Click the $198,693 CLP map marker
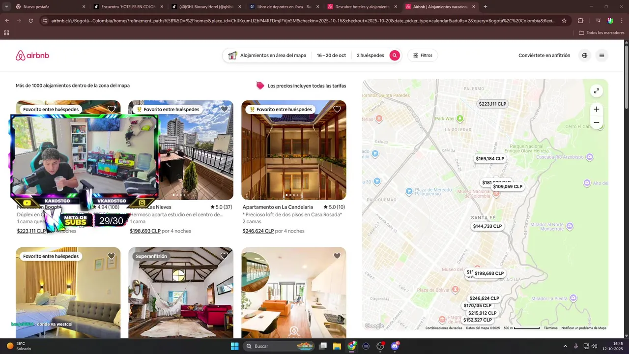This screenshot has width=629, height=354. click(x=489, y=273)
